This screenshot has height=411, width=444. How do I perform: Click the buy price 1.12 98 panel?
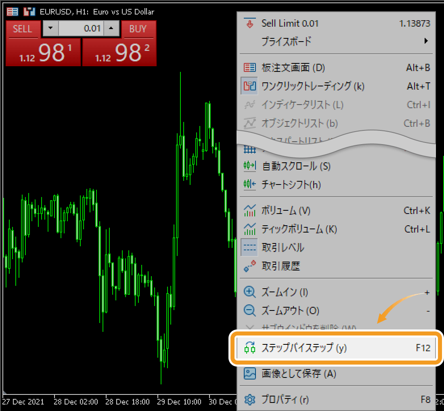pos(119,52)
